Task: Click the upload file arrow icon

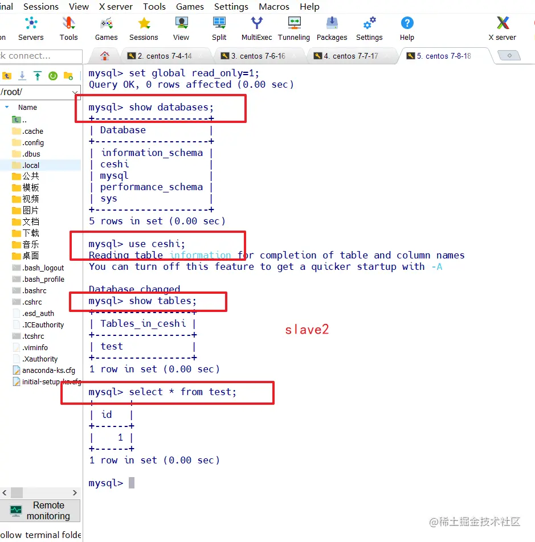Action: click(38, 76)
